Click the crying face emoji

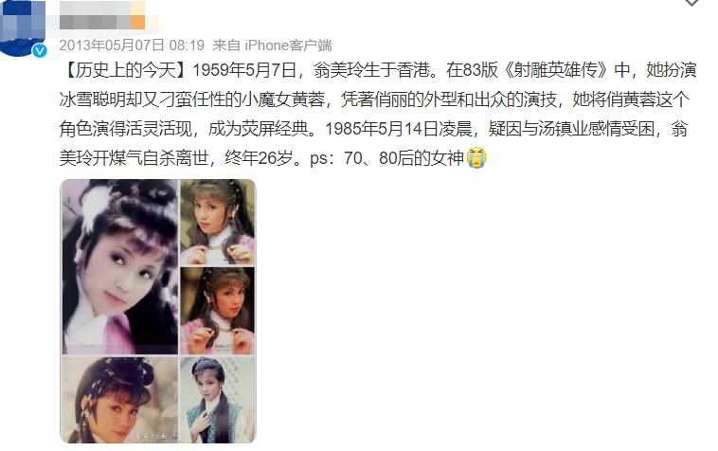(x=476, y=158)
